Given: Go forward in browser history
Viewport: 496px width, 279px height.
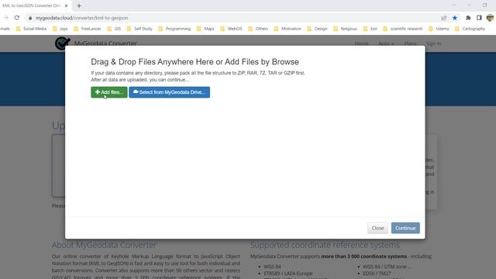Looking at the screenshot, I should coord(5,18).
